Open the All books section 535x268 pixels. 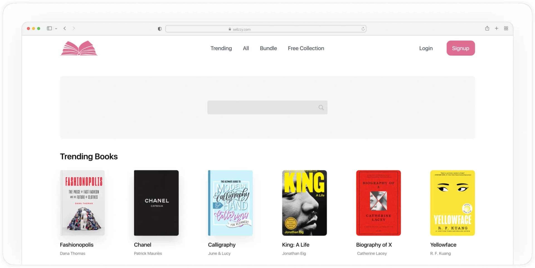click(x=245, y=48)
